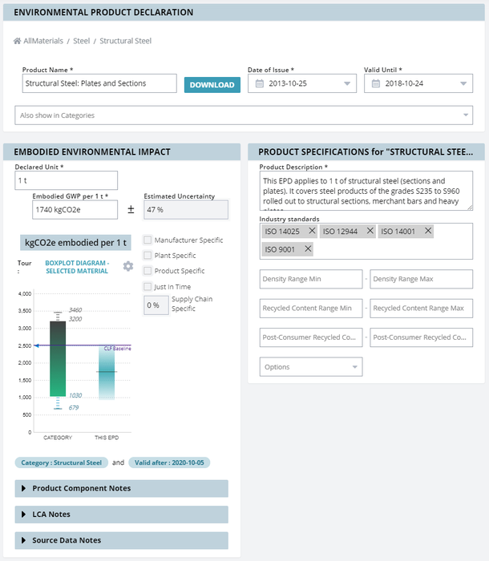
Task: Click the 1030 chart value label
Action: coord(75,395)
